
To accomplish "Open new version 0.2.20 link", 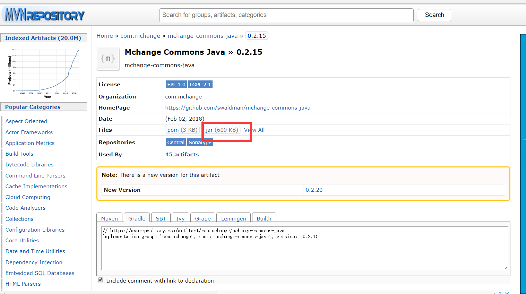I will click(314, 190).
